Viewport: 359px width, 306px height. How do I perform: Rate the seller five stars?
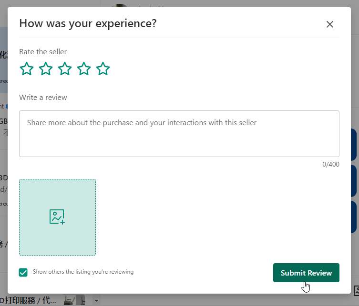click(103, 69)
